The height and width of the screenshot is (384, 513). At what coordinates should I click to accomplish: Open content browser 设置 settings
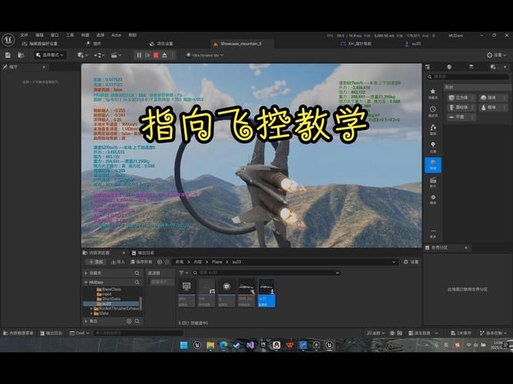coord(411,262)
